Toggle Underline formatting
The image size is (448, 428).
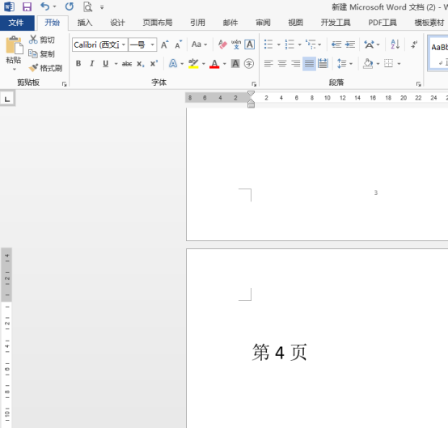(105, 63)
